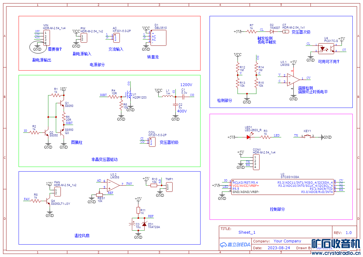Select the LM358 op-amp U3.1 triangle
Viewport: 363px width, 257px height.
tap(293, 80)
